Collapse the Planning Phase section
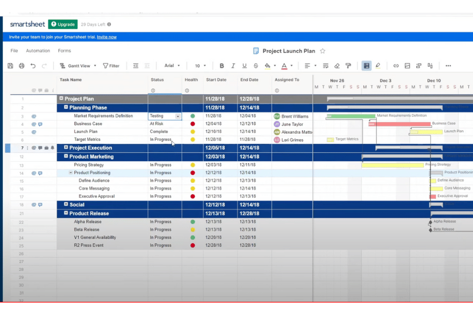 66,107
